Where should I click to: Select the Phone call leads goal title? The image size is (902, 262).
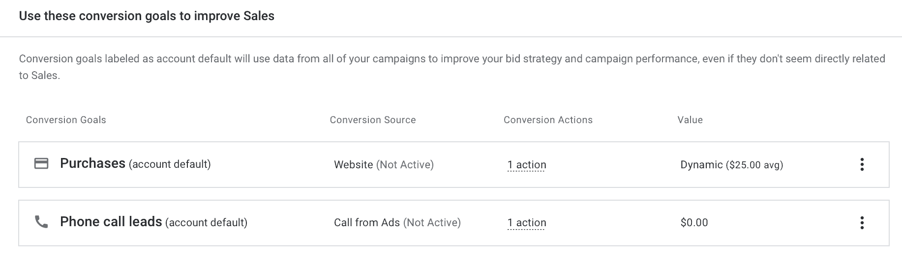click(x=111, y=222)
